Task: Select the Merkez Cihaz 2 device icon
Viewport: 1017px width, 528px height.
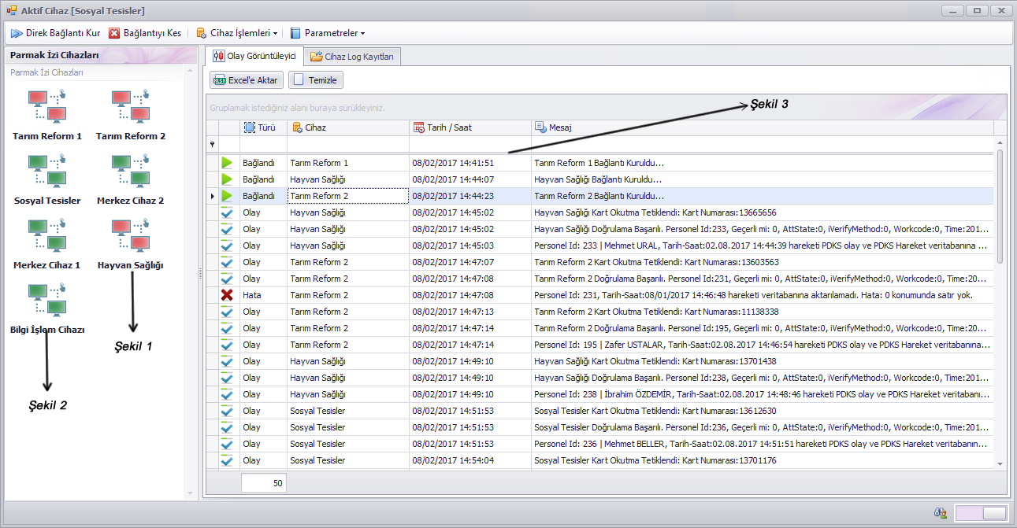Action: pyautogui.click(x=131, y=172)
